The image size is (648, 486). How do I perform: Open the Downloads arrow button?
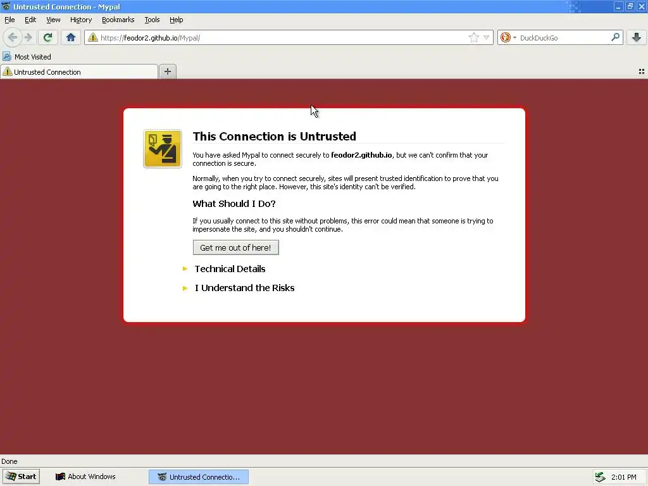[x=637, y=37]
